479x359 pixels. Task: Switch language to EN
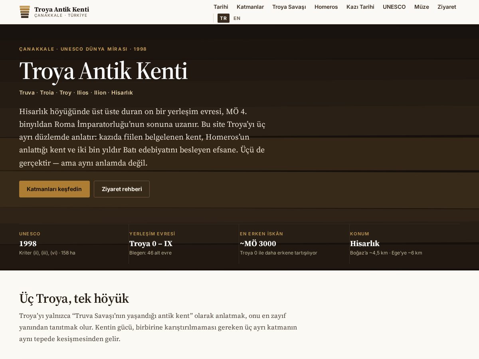(237, 18)
